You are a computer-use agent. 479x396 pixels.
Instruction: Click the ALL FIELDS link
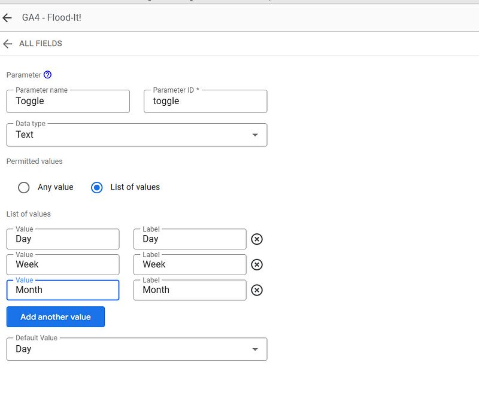(x=41, y=44)
